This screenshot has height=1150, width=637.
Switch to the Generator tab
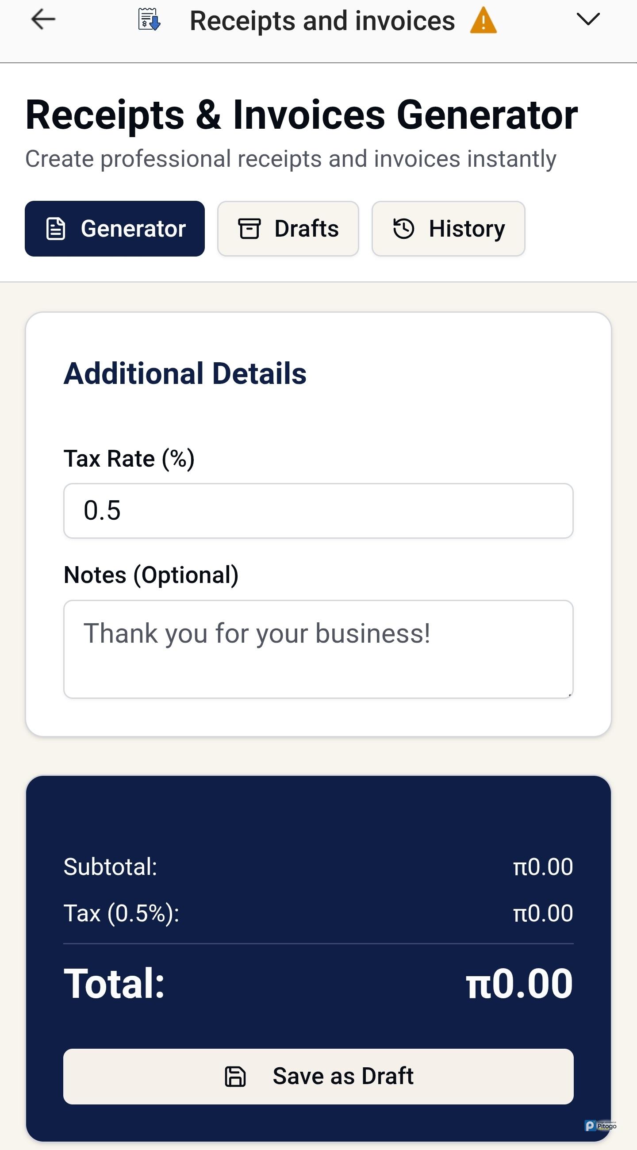click(x=115, y=229)
